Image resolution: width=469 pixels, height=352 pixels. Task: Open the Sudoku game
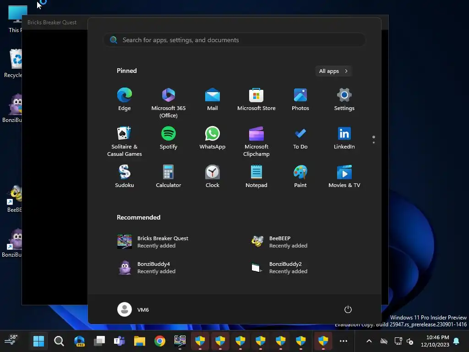(x=124, y=176)
